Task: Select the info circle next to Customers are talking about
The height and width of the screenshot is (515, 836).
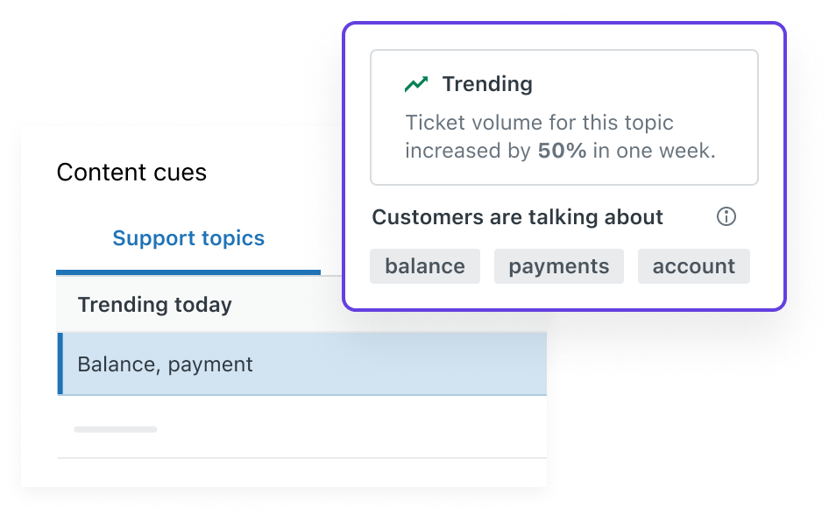Action: (x=726, y=216)
